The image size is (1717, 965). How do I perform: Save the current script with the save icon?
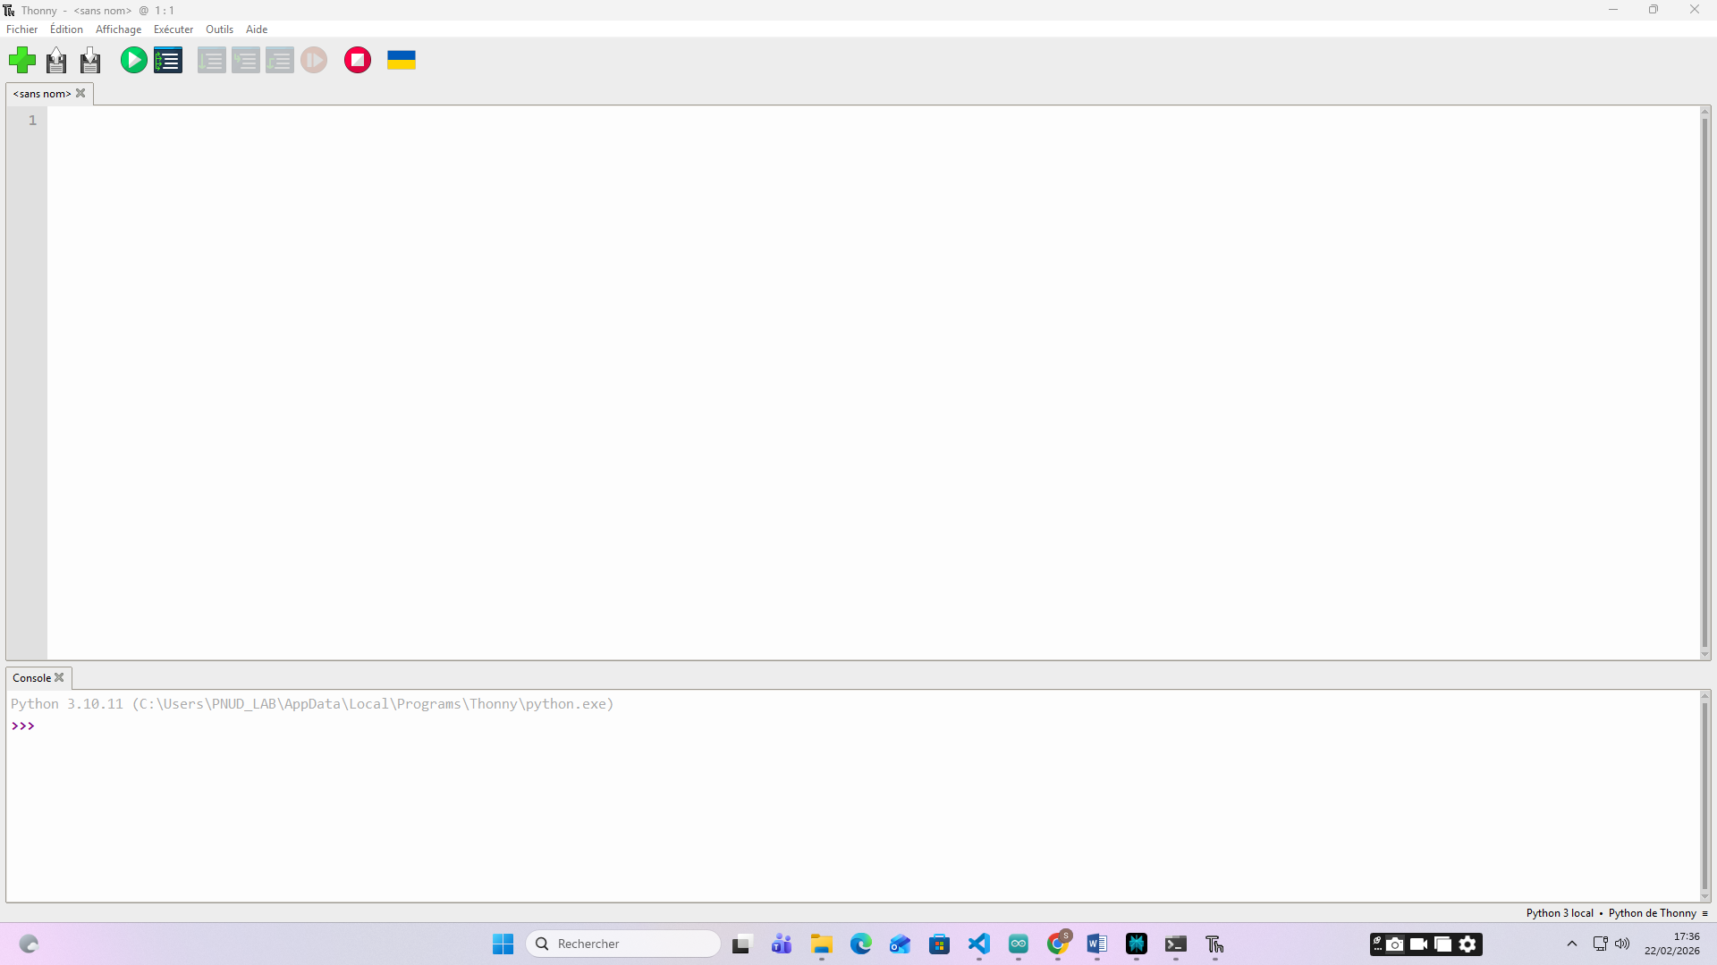coord(90,60)
